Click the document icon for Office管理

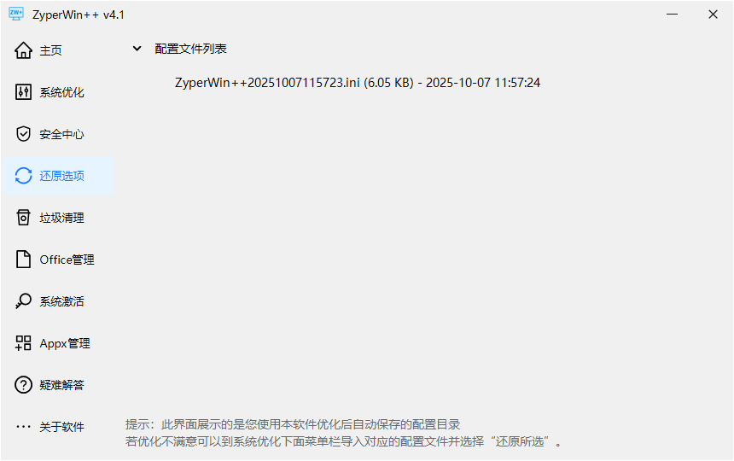pyautogui.click(x=23, y=260)
